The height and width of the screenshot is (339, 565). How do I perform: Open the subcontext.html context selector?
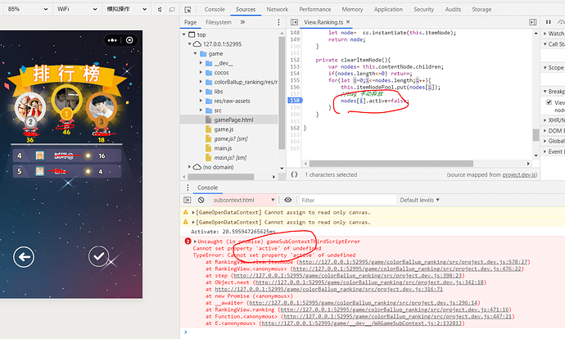(x=243, y=200)
